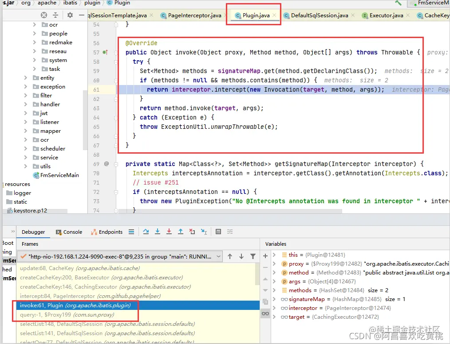Toggle code fold marker at line 57
The image size is (450, 344).
point(116,52)
